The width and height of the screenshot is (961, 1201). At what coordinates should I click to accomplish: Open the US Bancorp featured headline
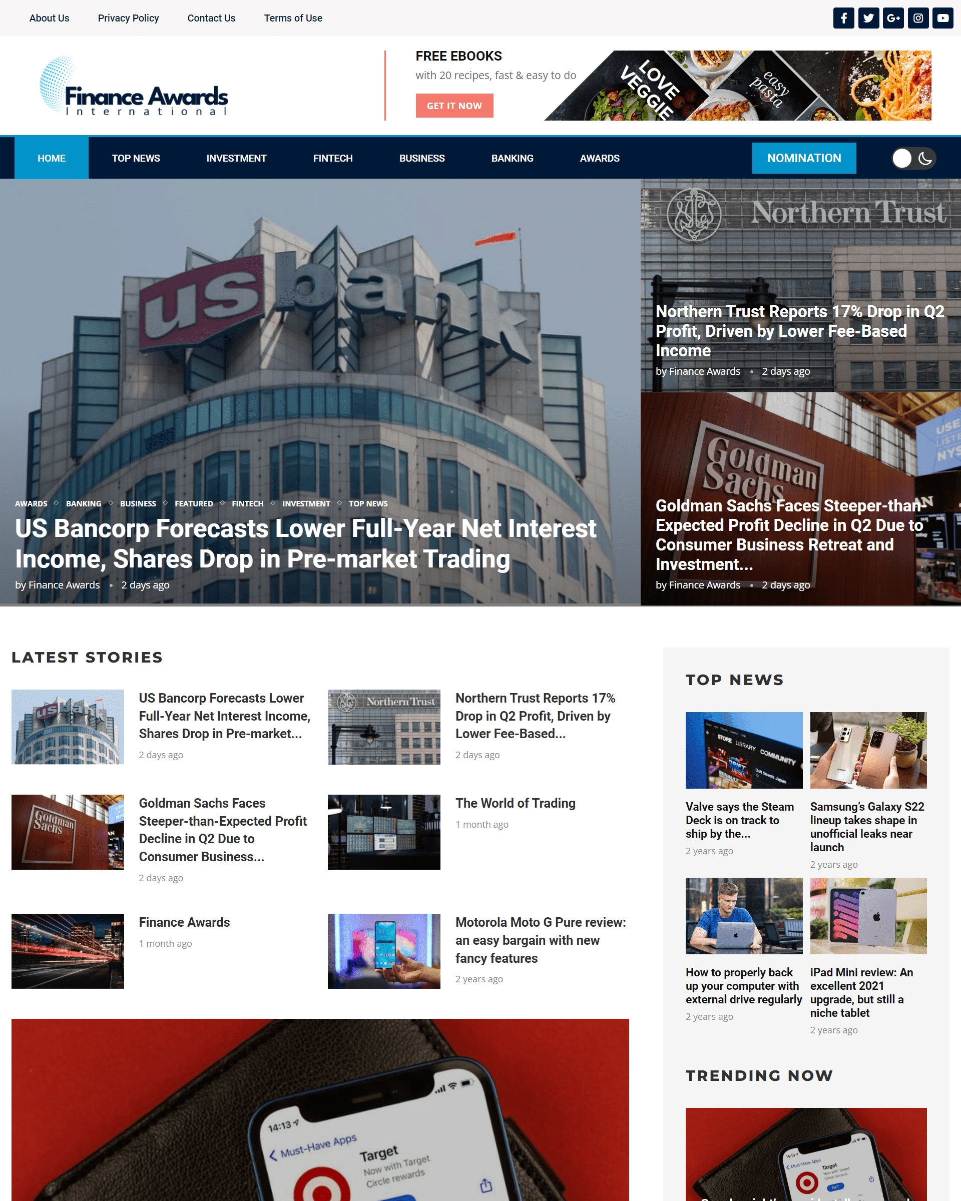[305, 543]
